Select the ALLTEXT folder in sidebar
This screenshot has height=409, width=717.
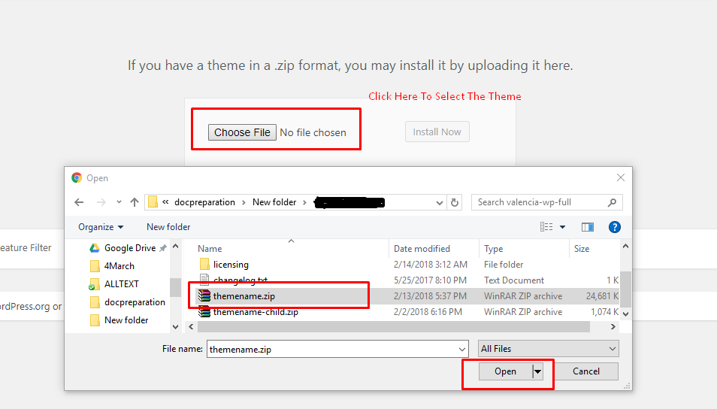(x=121, y=284)
